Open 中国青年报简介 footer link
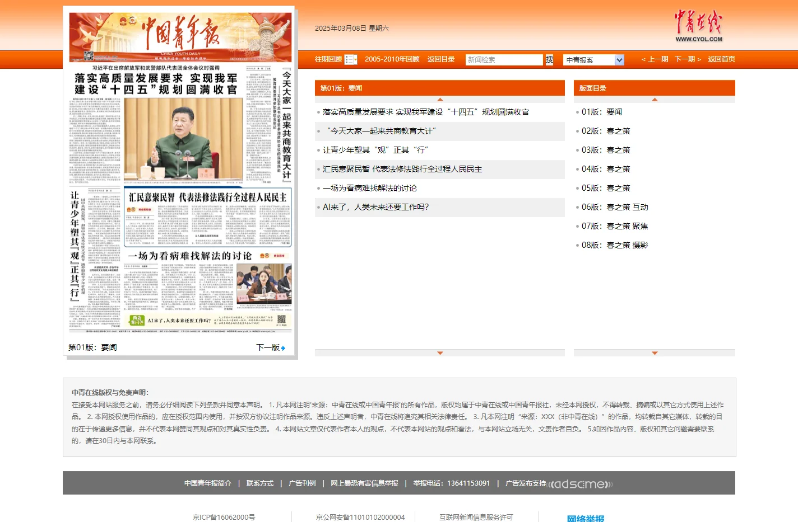798x522 pixels. point(208,483)
